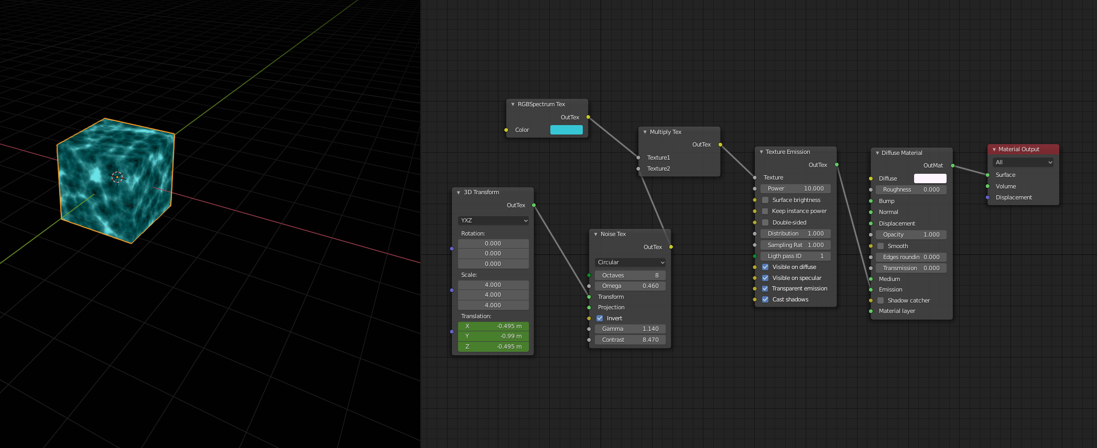Image resolution: width=1097 pixels, height=448 pixels.
Task: Click OutTex output socket on RGBSpectrum Tex
Action: pos(588,117)
